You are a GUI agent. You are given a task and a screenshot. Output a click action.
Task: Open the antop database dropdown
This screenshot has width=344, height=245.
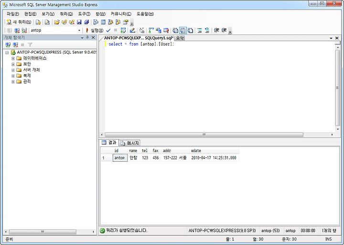click(79, 30)
